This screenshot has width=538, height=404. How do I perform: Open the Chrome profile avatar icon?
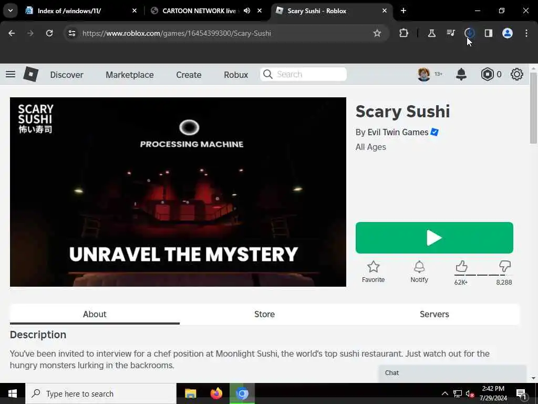508,33
